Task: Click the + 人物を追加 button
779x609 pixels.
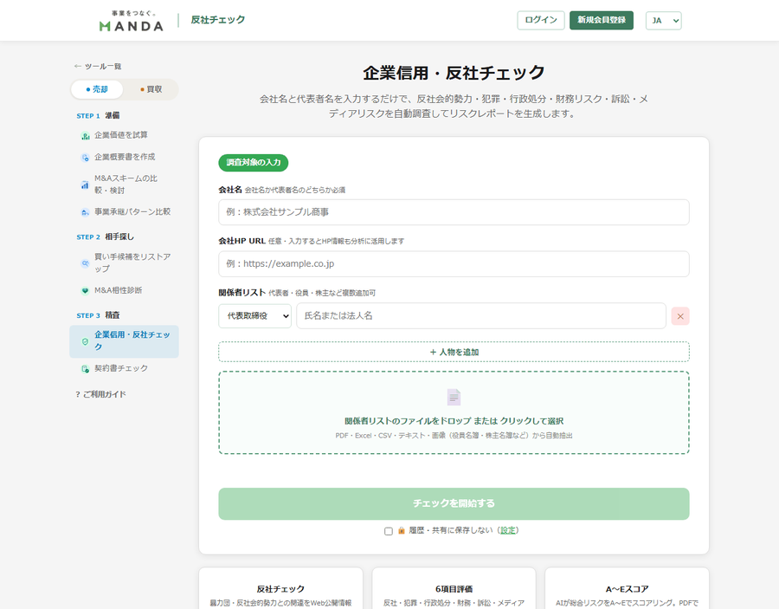Action: [x=454, y=352]
